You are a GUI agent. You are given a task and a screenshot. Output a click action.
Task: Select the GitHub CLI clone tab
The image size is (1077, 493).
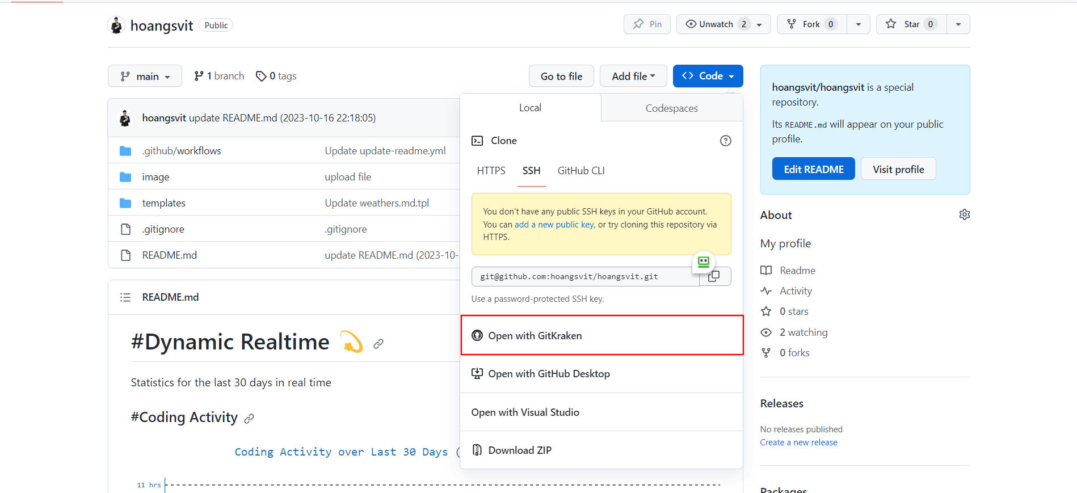pyautogui.click(x=581, y=171)
